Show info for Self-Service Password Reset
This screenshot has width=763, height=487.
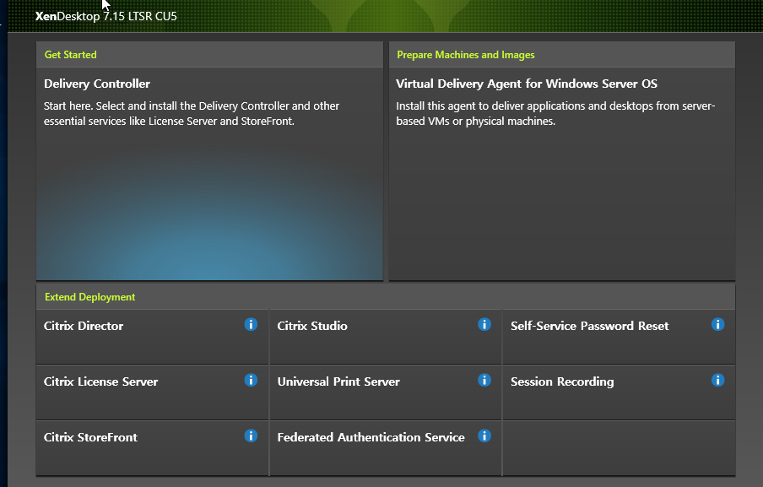[717, 324]
